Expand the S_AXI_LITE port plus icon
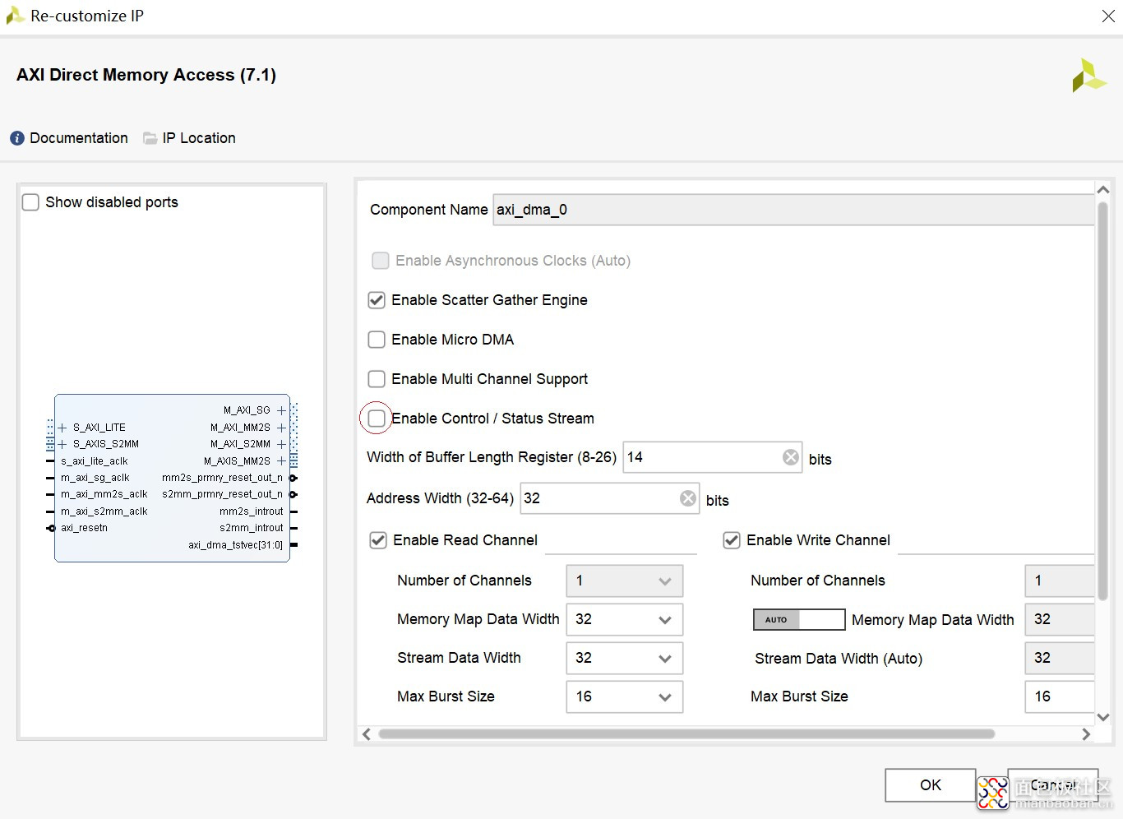The height and width of the screenshot is (819, 1123). pyautogui.click(x=62, y=428)
